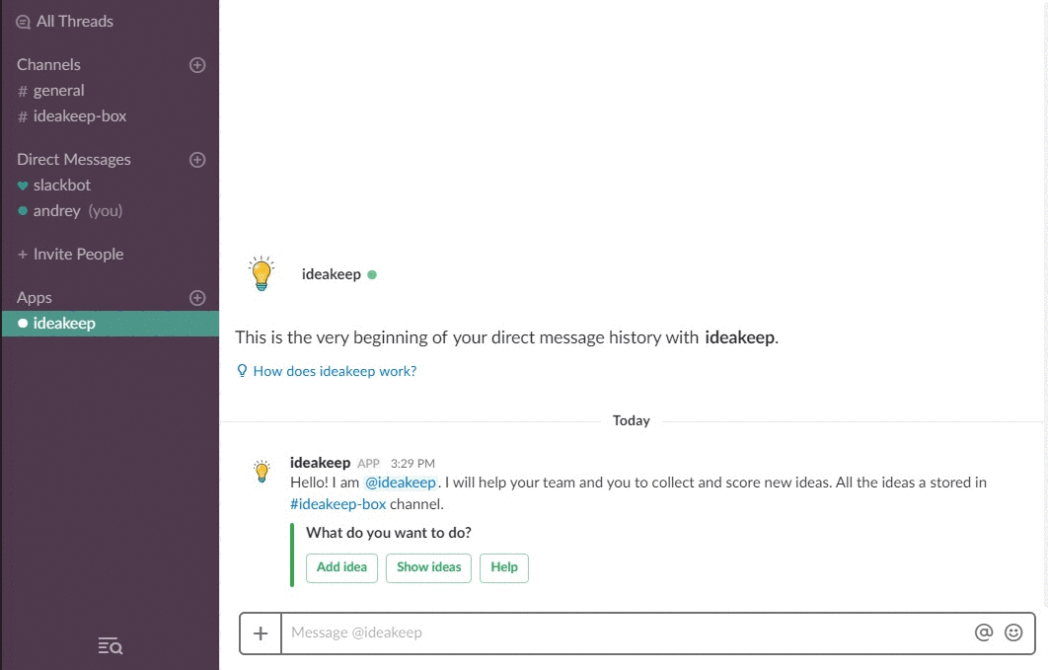Click slackbot heart status icon
The height and width of the screenshot is (670, 1048).
point(23,186)
